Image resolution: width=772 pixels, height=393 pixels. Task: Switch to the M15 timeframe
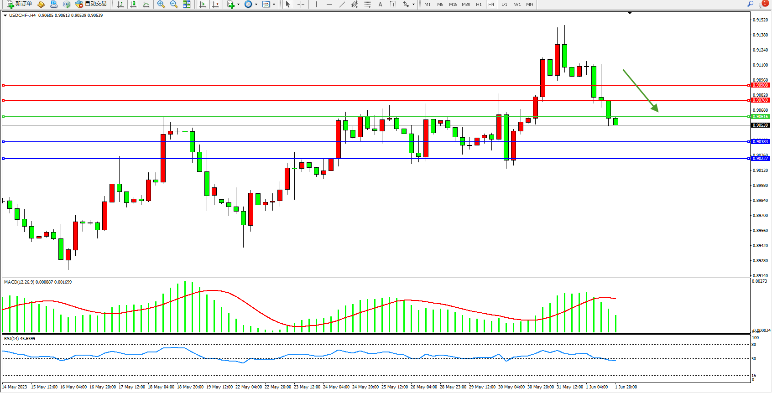pos(453,5)
